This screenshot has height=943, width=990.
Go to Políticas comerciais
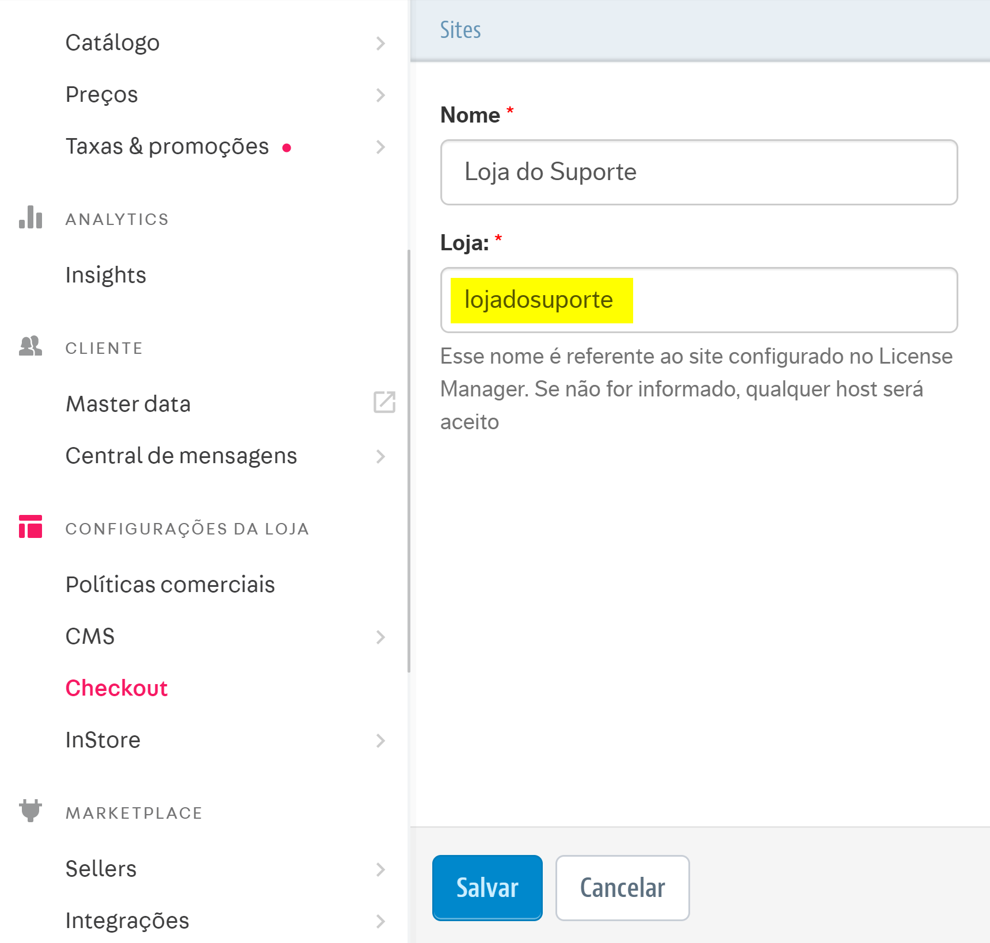(x=170, y=584)
